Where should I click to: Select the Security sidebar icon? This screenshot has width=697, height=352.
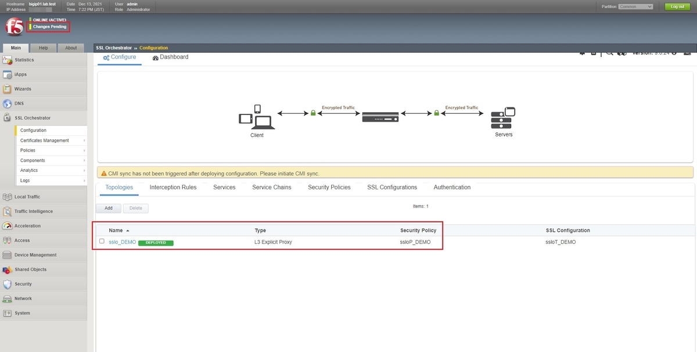pyautogui.click(x=8, y=284)
